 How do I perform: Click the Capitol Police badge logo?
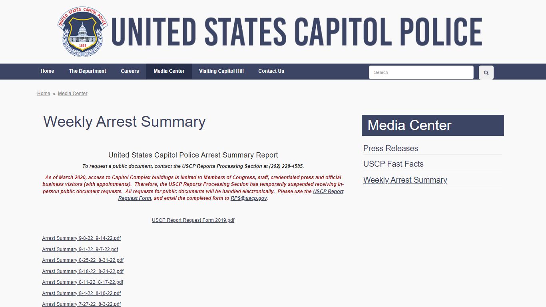click(x=82, y=31)
